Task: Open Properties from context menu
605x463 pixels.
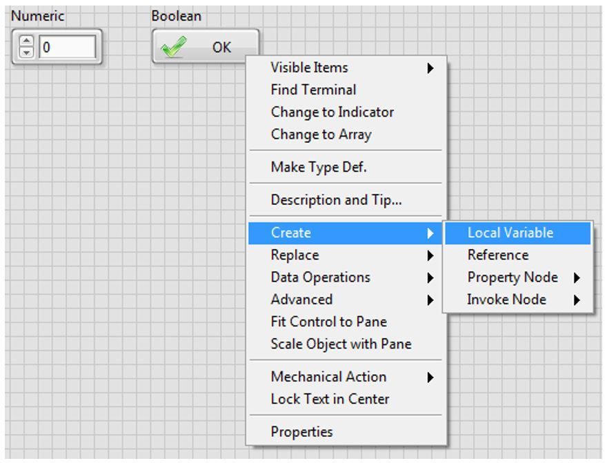Action: point(301,431)
